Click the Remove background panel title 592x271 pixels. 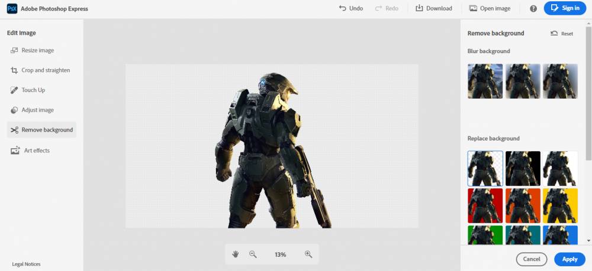pos(496,33)
